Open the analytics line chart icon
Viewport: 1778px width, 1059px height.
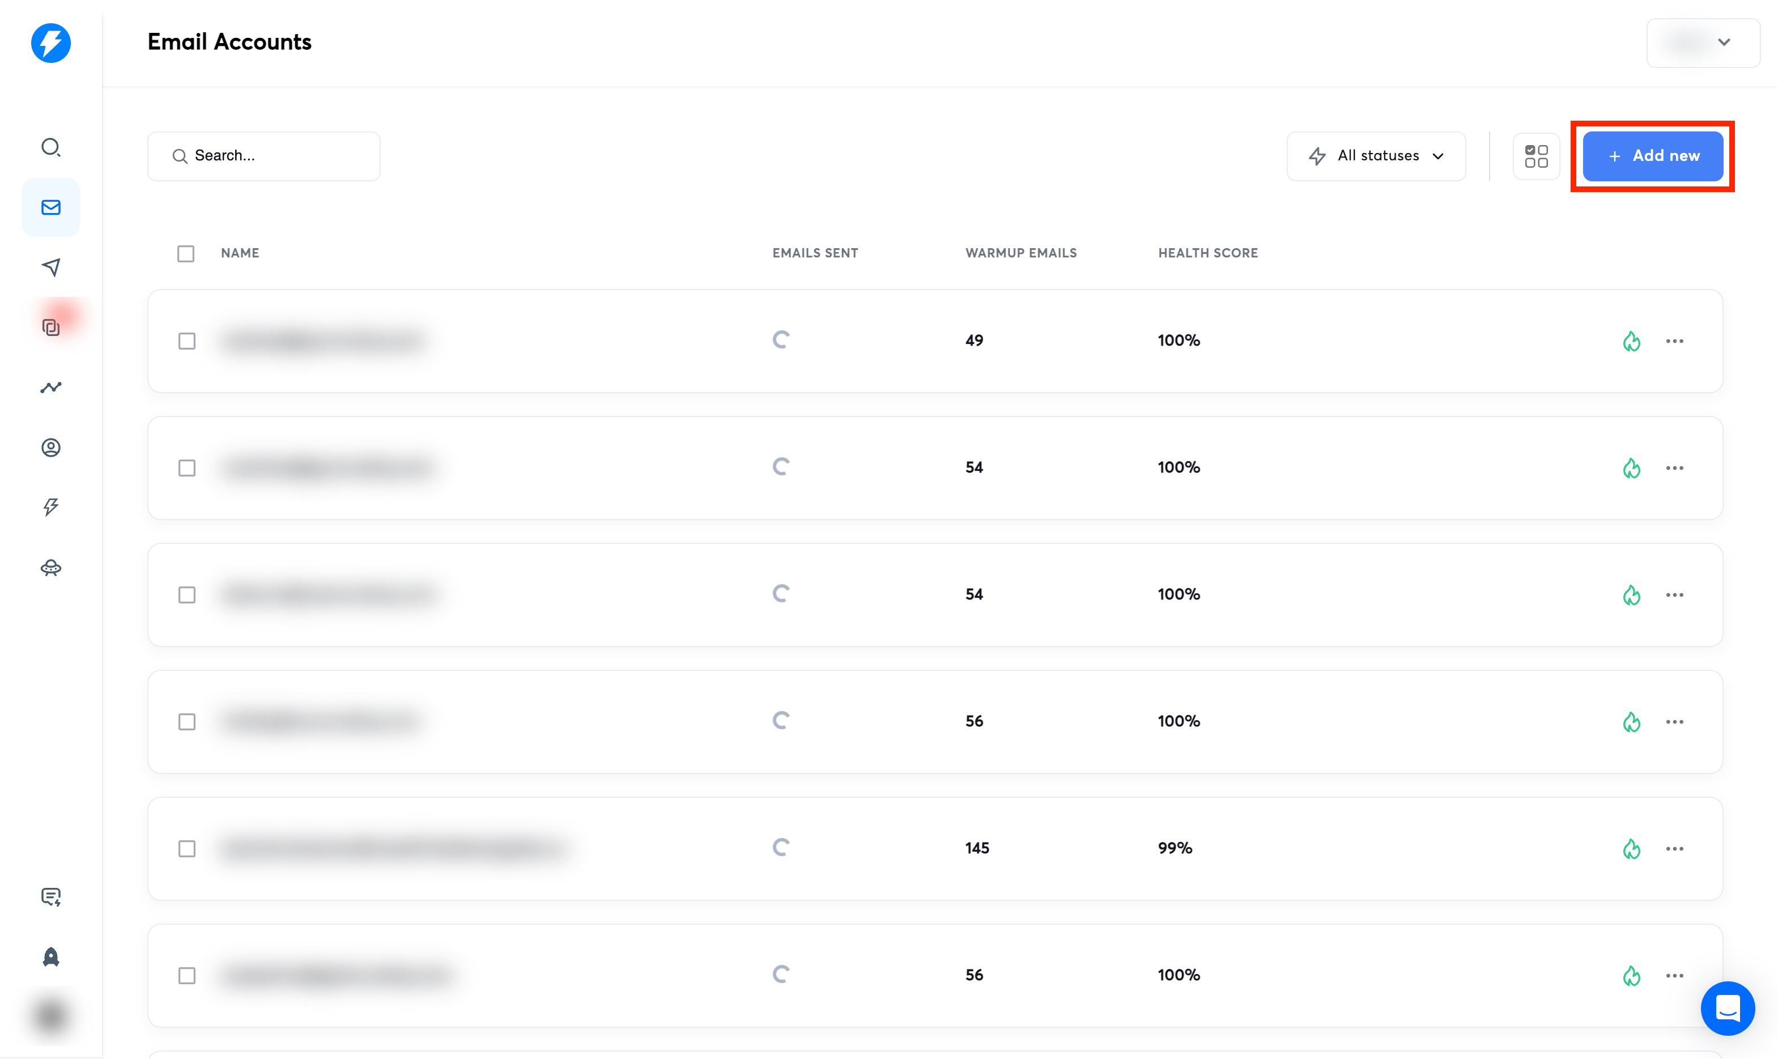50,388
